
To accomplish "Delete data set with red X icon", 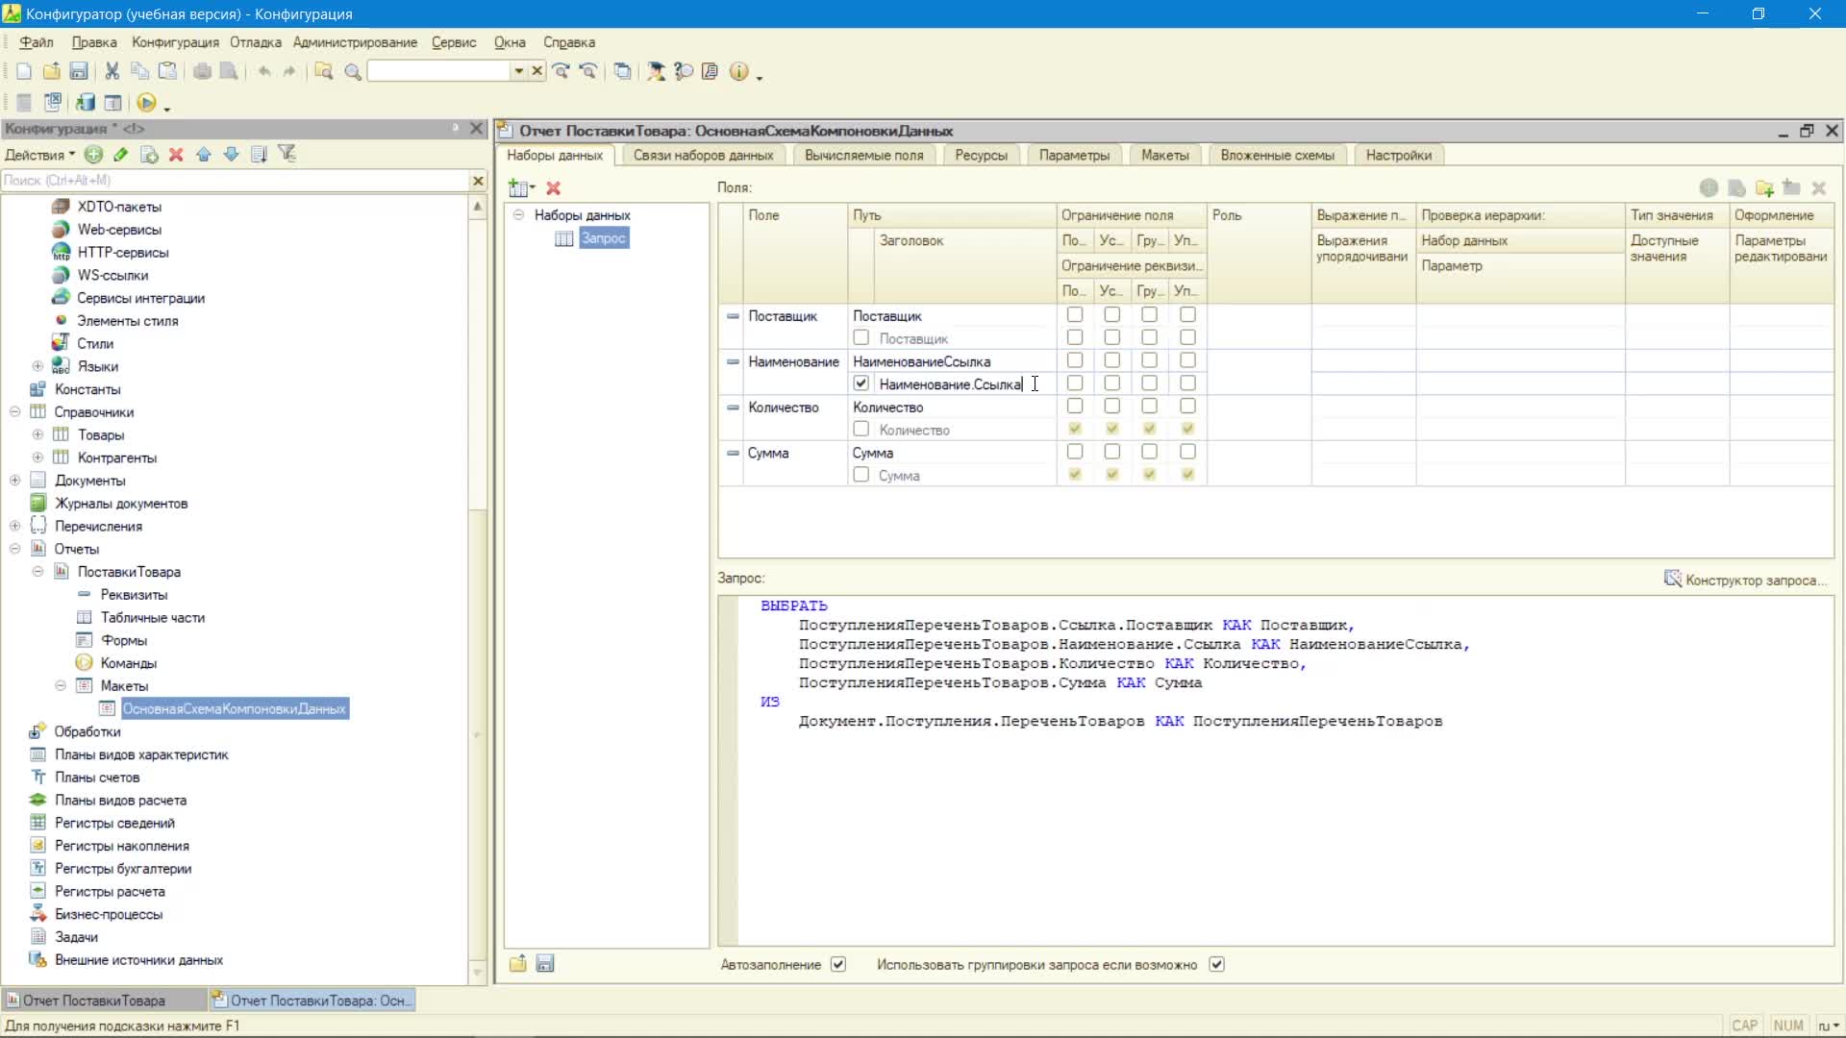I will pos(553,188).
